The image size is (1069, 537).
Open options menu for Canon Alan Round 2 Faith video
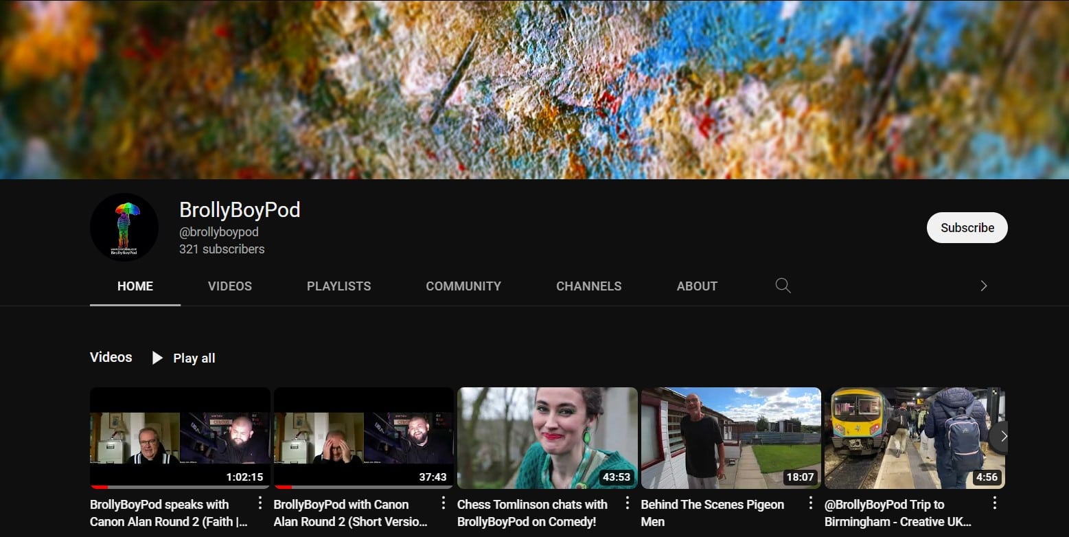point(260,503)
